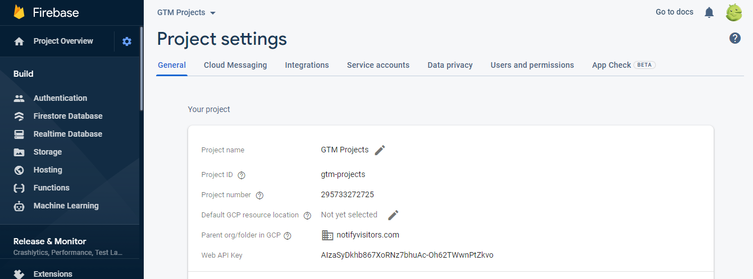
Task: Click the Functions brackets icon
Action: pos(19,188)
